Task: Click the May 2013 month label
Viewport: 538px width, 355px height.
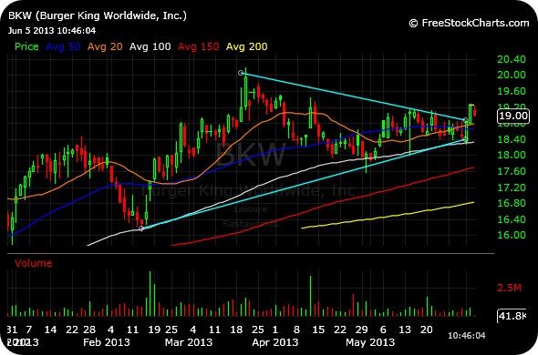Action: 370,342
